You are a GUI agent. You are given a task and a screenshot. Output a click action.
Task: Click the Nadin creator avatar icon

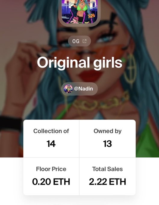click(x=68, y=89)
